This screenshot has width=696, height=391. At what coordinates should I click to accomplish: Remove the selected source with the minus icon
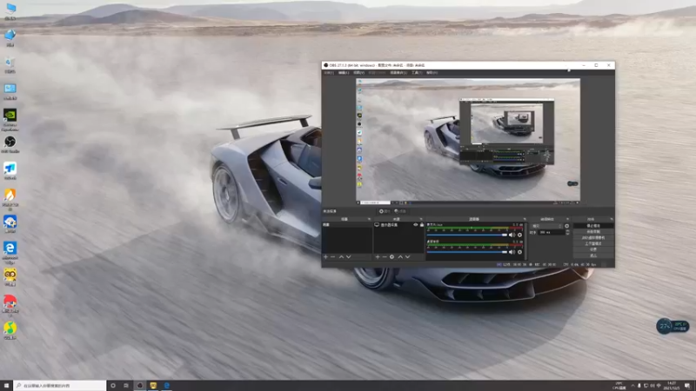385,257
